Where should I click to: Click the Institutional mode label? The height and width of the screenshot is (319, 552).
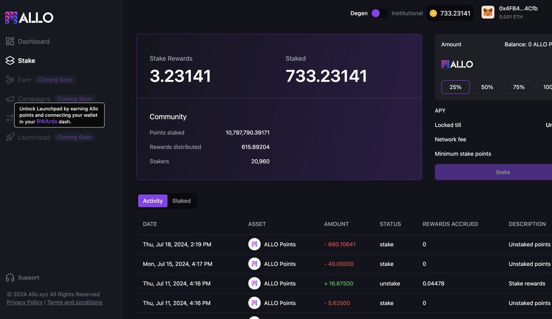[x=407, y=13]
